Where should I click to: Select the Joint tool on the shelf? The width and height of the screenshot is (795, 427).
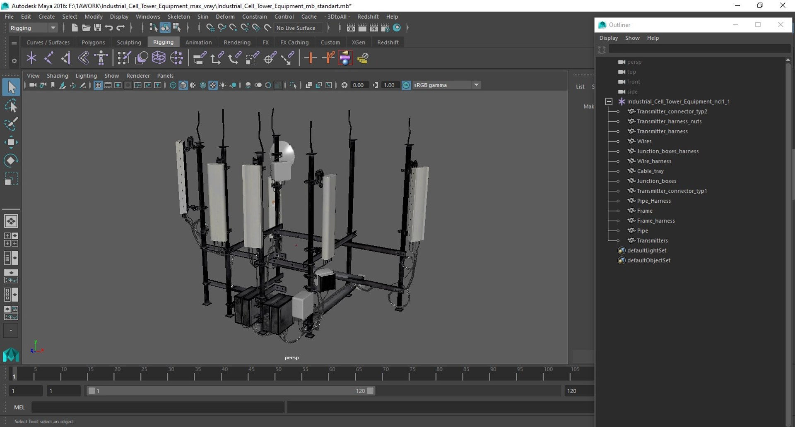[49, 58]
